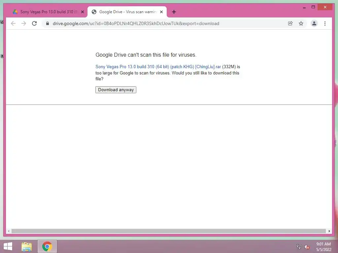338x253 pixels.
Task: Click the Chrome taskbar icon
Action: [x=47, y=246]
